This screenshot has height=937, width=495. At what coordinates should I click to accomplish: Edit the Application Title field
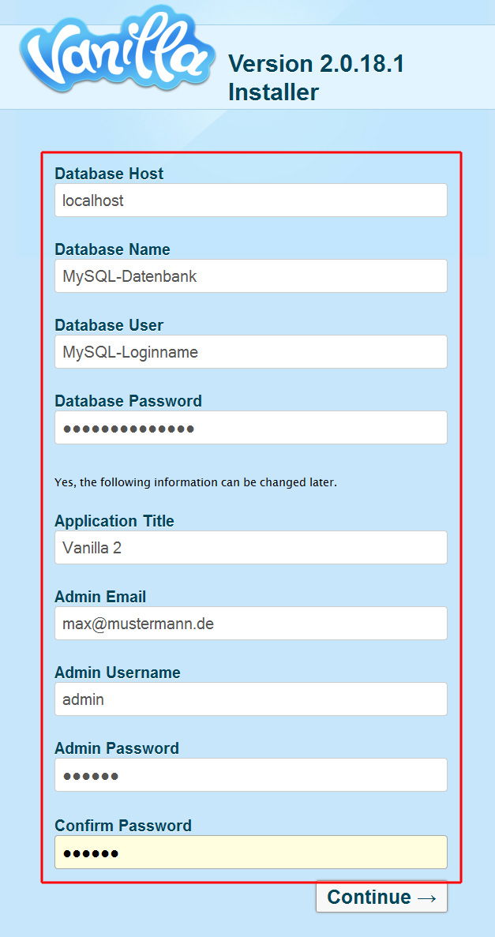click(250, 547)
